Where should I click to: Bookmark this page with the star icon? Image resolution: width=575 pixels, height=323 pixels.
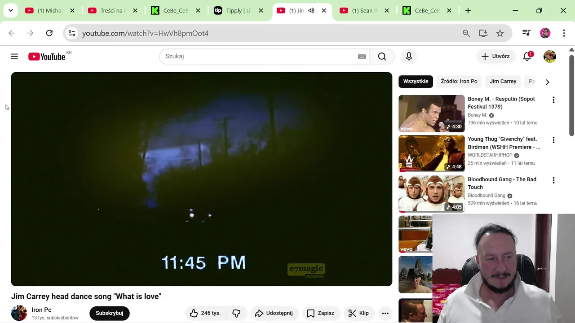click(500, 33)
